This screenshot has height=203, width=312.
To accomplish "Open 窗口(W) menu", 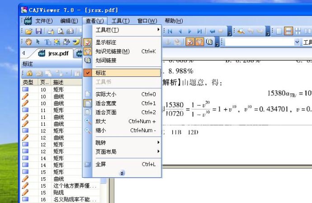I will [x=147, y=21].
